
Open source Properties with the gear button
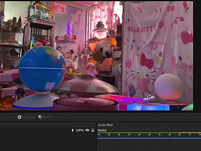[x=26, y=117]
